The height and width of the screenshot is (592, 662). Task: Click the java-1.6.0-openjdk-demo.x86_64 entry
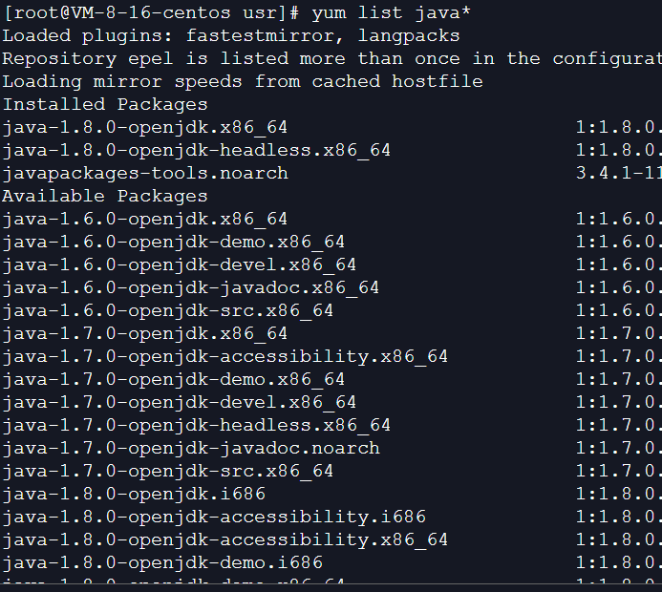pos(173,242)
